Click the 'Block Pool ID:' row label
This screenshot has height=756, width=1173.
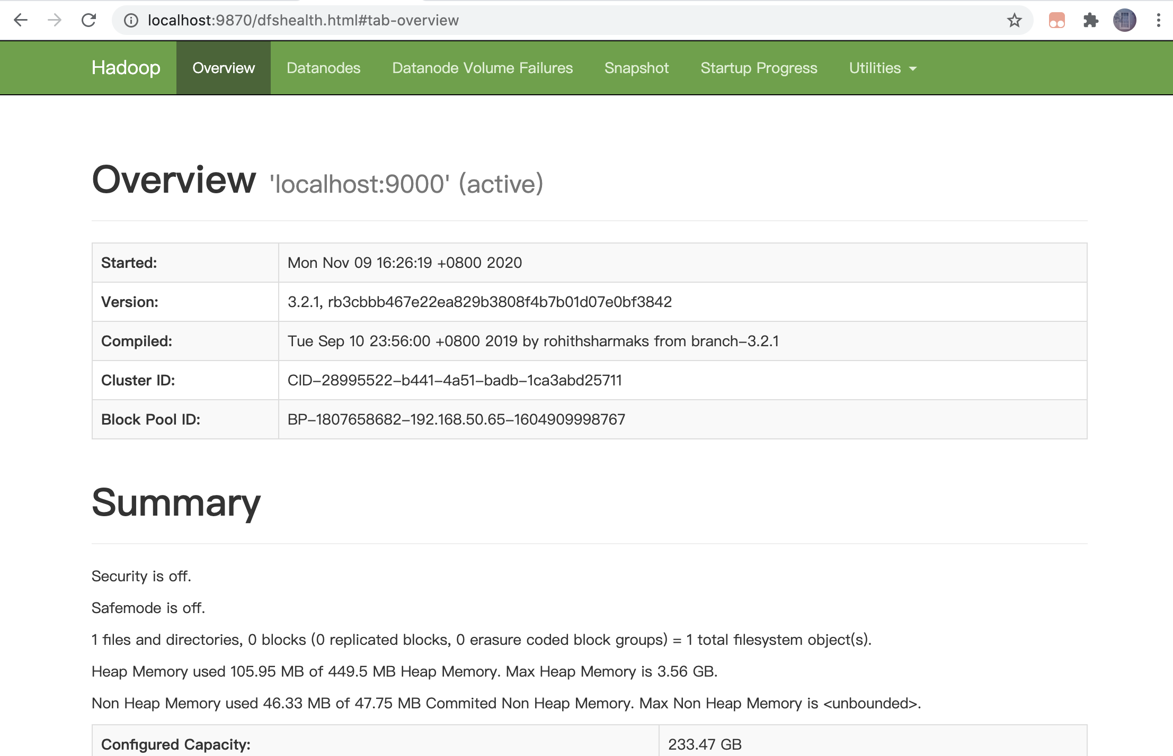(x=150, y=419)
